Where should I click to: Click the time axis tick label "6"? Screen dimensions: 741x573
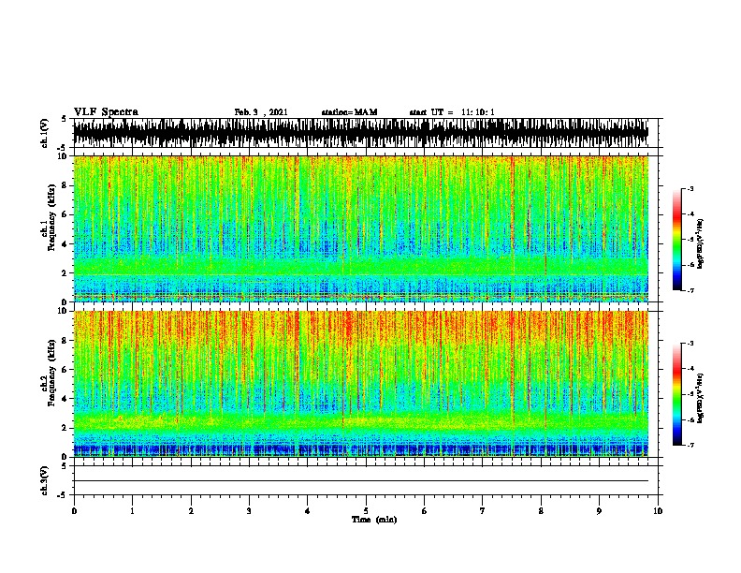[x=425, y=511]
